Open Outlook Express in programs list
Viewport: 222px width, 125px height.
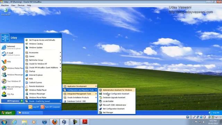pyautogui.click(x=43, y=83)
